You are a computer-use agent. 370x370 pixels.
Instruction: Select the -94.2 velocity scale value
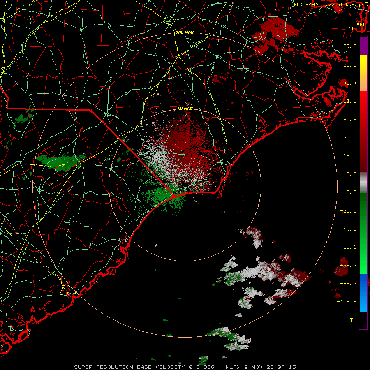tap(348, 283)
